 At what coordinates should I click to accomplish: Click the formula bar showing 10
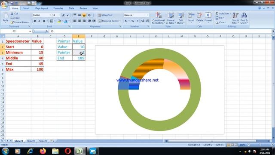[160, 31]
